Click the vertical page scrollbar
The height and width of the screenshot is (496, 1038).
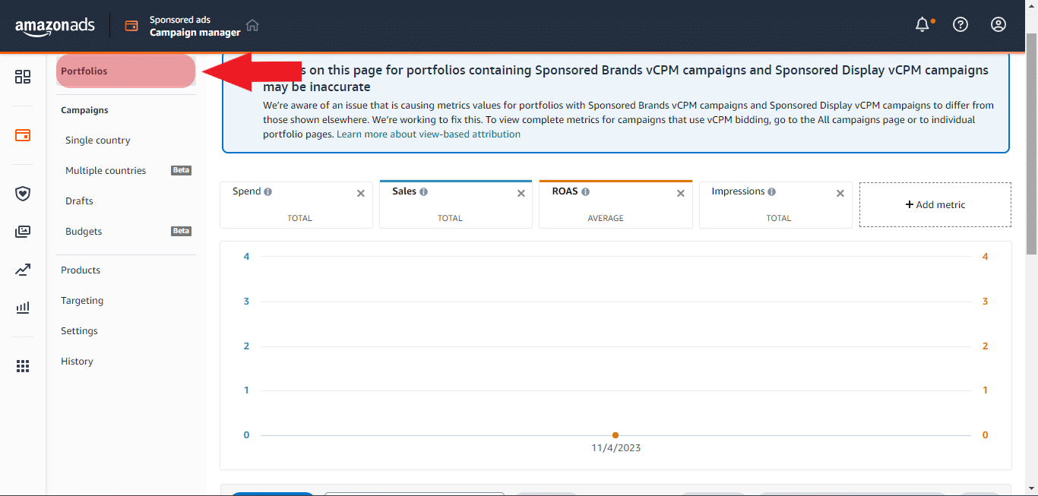pyautogui.click(x=1031, y=144)
